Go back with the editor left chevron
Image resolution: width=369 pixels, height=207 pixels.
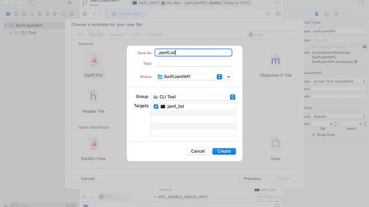(94, 14)
